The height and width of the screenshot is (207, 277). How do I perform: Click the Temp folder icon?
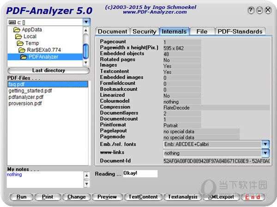coord(20,43)
